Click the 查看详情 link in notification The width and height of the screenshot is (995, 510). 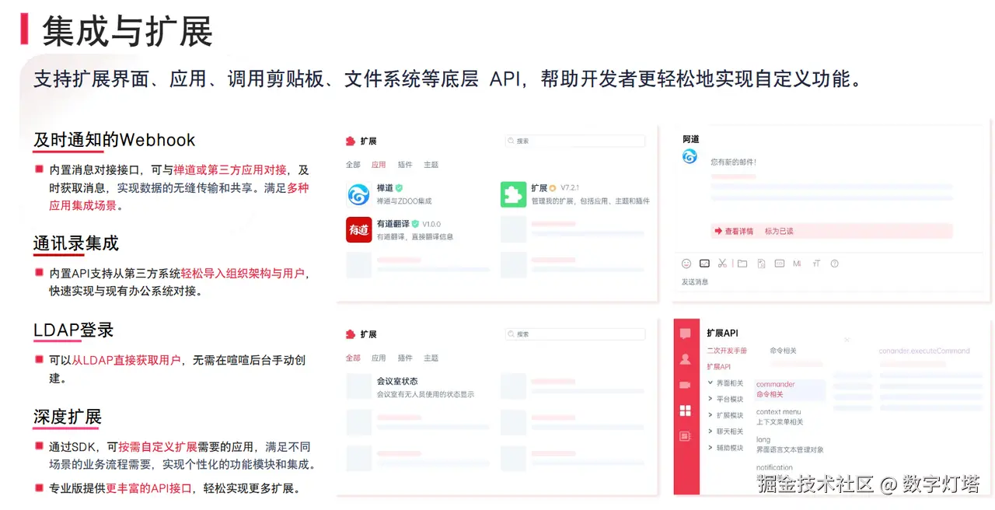click(734, 231)
